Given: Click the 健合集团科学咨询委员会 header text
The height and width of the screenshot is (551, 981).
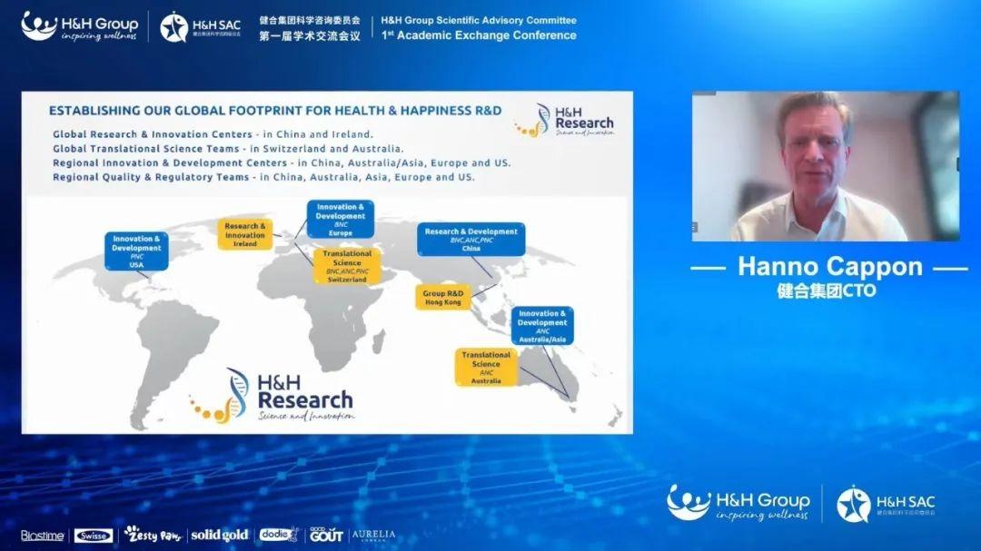Looking at the screenshot, I should tap(310, 21).
